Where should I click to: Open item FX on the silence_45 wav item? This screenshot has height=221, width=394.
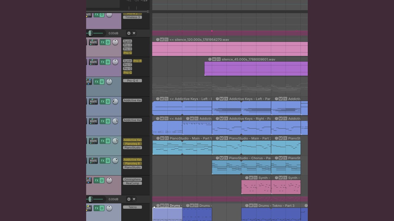point(219,59)
